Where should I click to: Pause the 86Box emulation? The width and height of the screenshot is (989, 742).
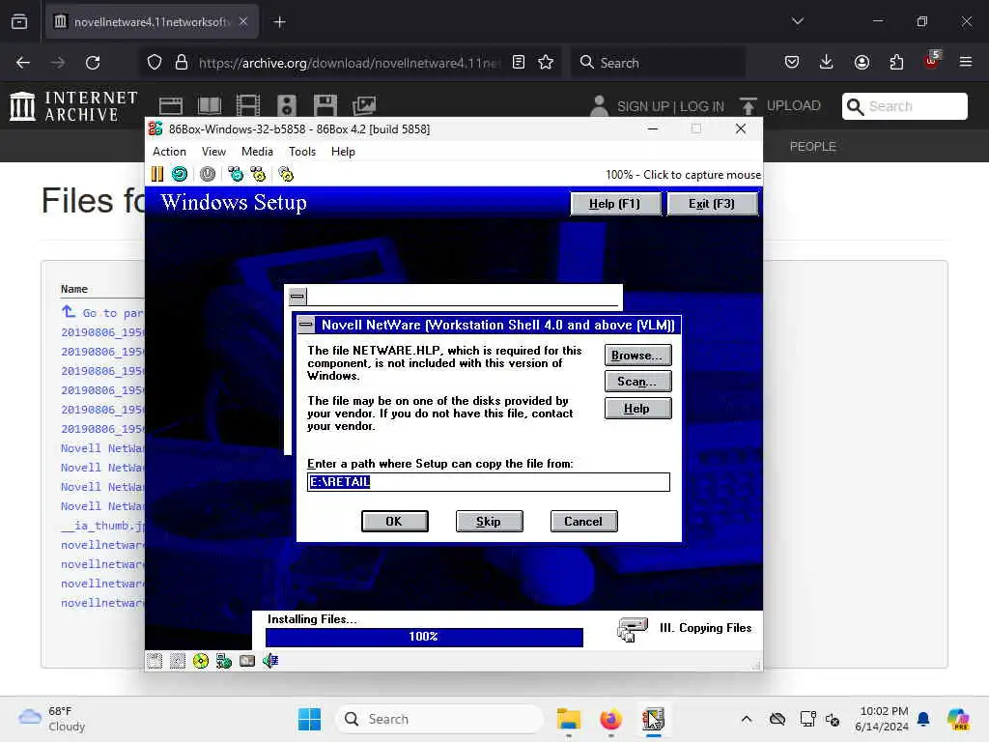click(157, 174)
